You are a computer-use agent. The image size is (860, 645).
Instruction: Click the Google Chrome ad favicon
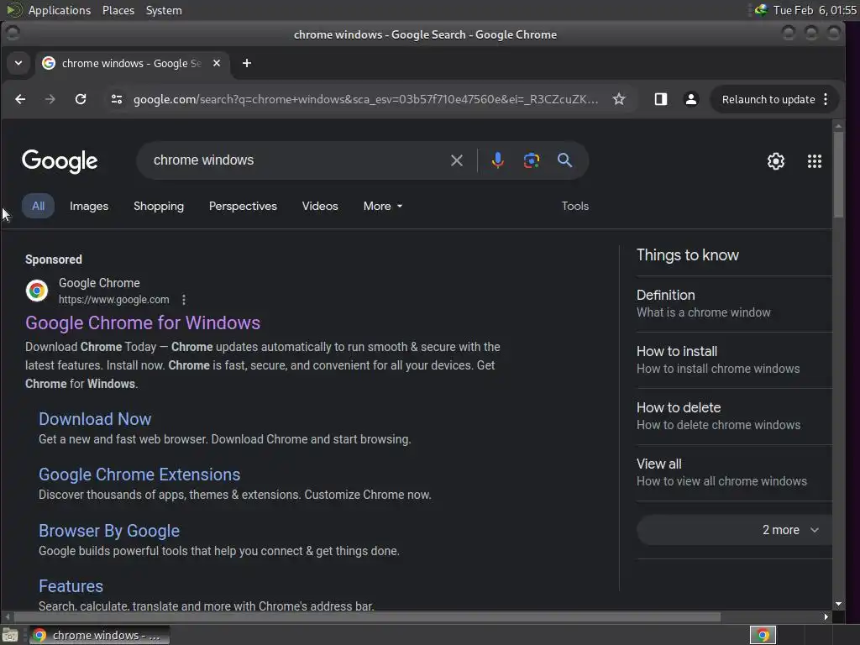click(x=37, y=290)
